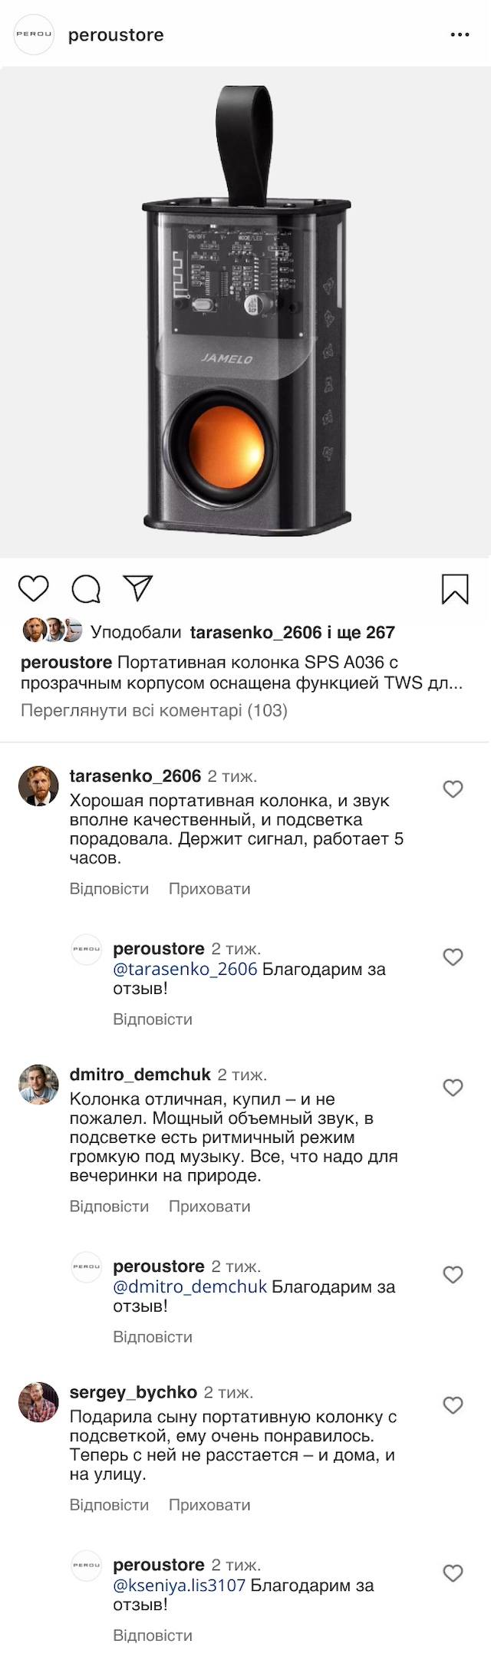This screenshot has width=491, height=1663.
Task: Open the @kseniya.lis3107 mention link
Action: 179,1585
